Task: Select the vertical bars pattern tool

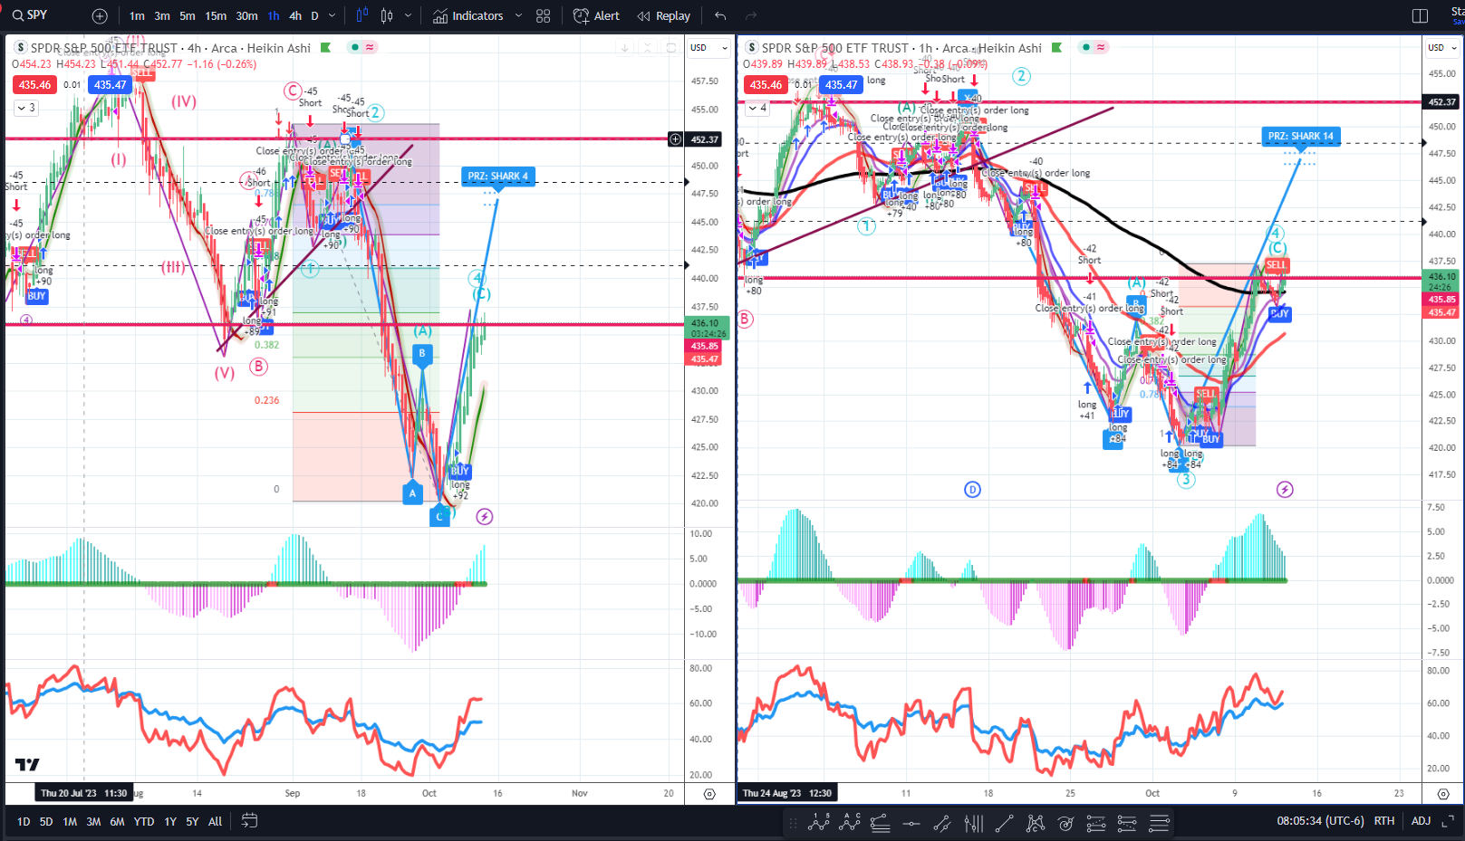Action: (973, 823)
